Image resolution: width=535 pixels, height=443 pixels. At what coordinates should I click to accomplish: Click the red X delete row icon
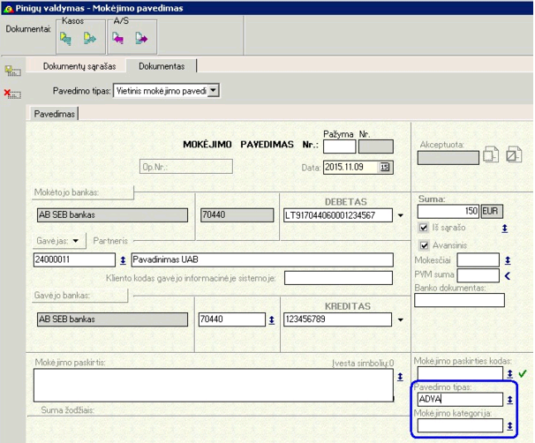(12, 94)
